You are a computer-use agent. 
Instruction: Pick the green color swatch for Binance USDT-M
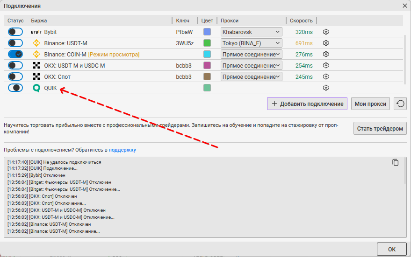tap(207, 43)
